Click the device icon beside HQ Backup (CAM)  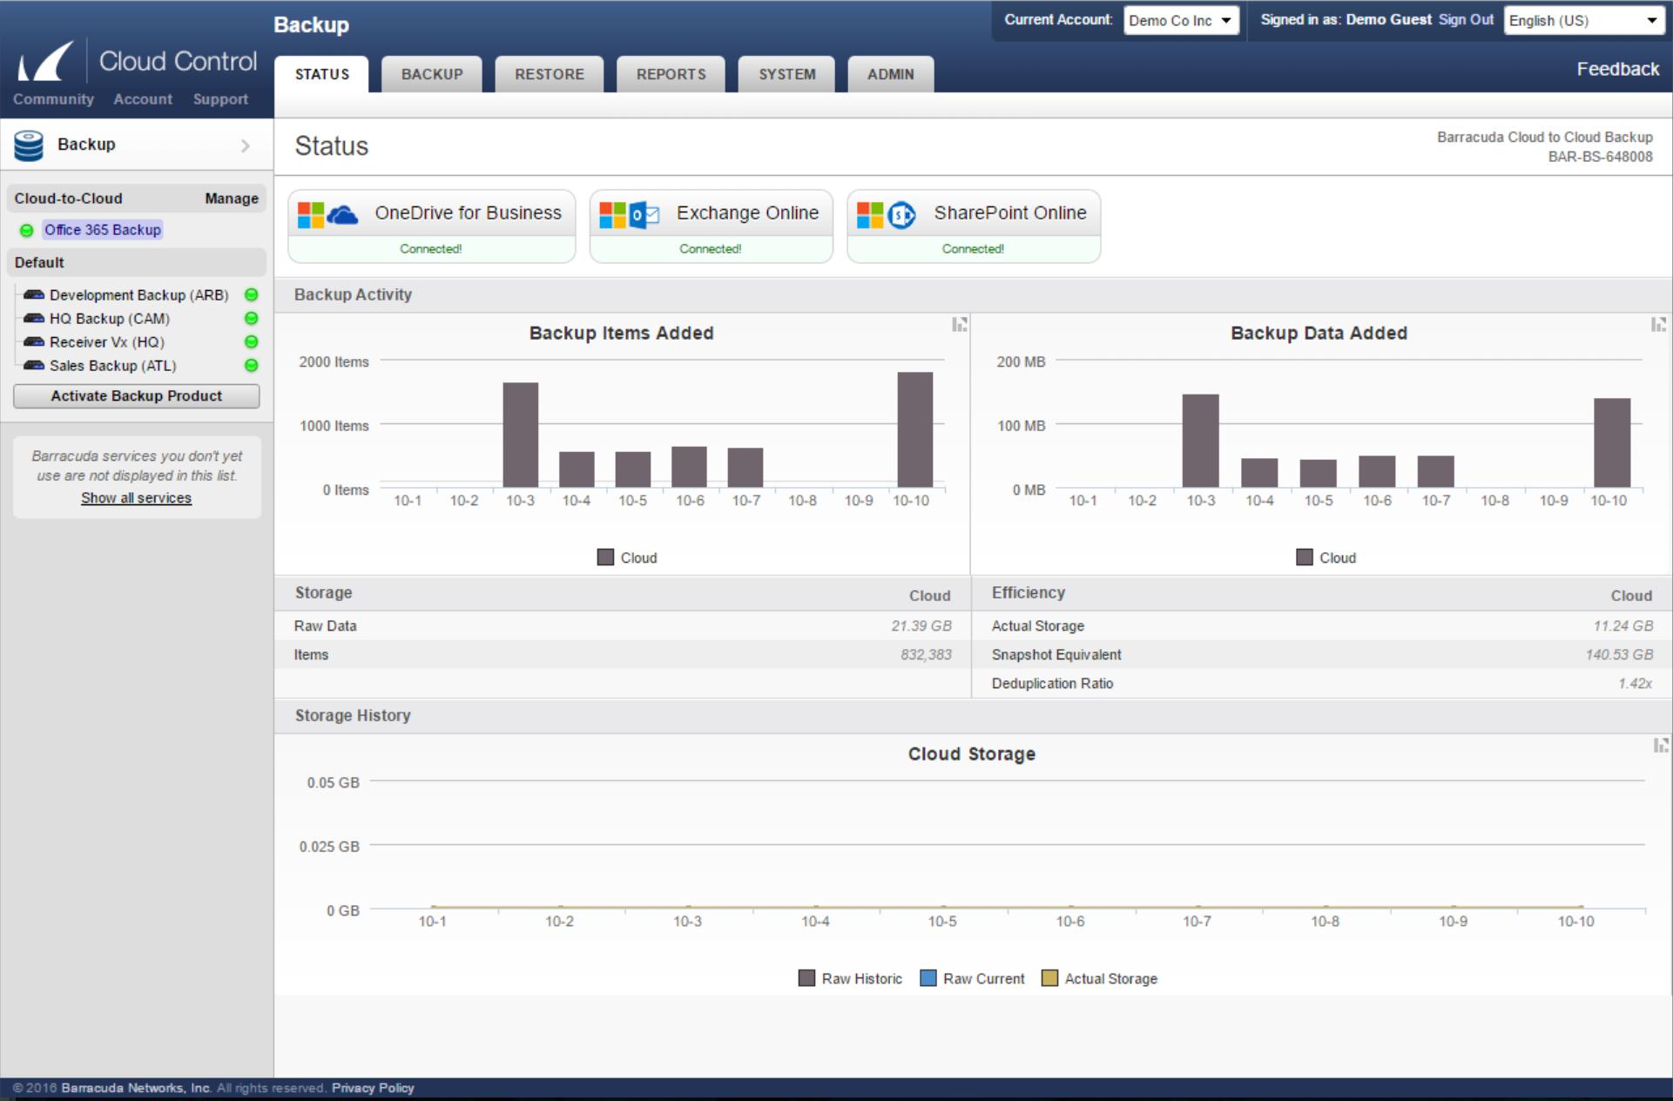point(34,319)
